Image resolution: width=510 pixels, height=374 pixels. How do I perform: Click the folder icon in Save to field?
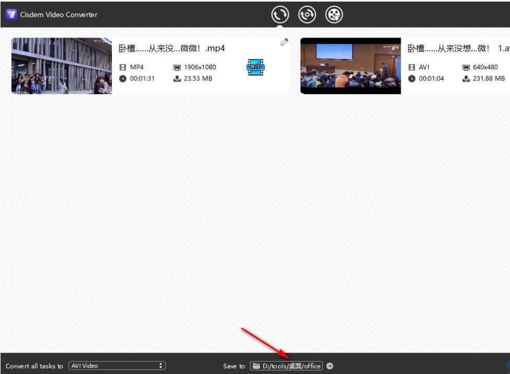point(256,366)
